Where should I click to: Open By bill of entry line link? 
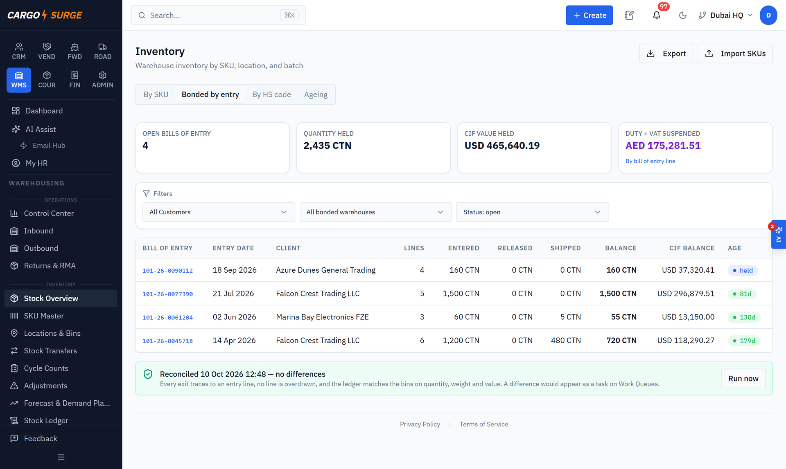click(x=650, y=161)
